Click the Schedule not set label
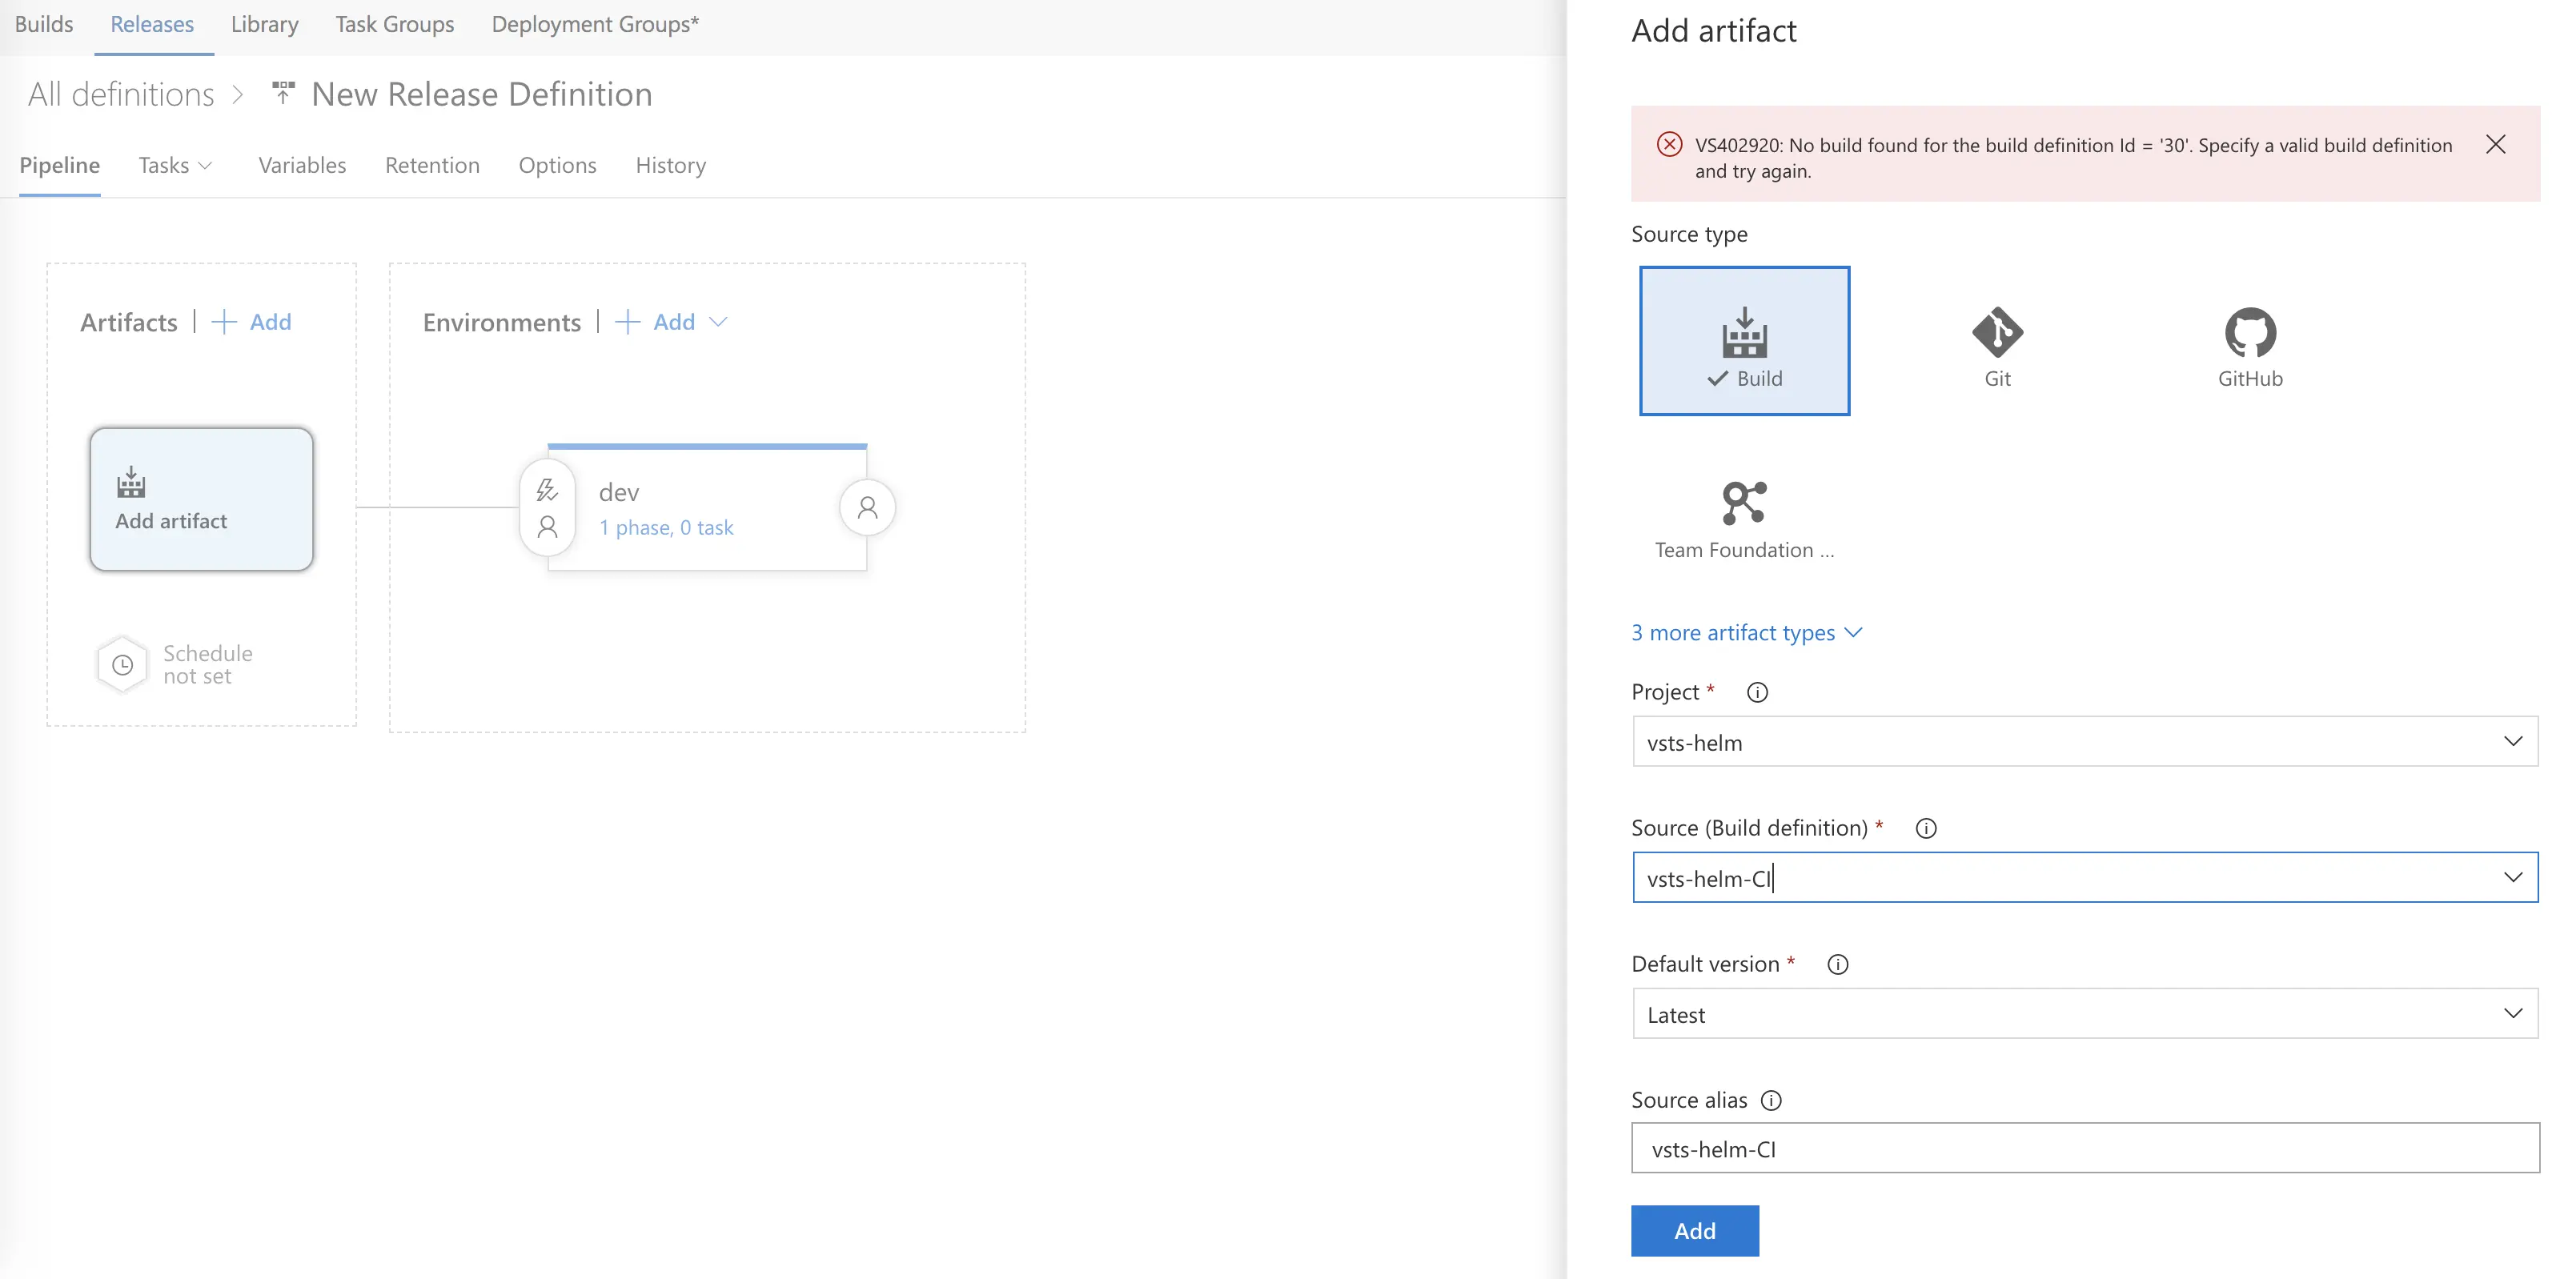This screenshot has width=2576, height=1279. pyautogui.click(x=208, y=664)
